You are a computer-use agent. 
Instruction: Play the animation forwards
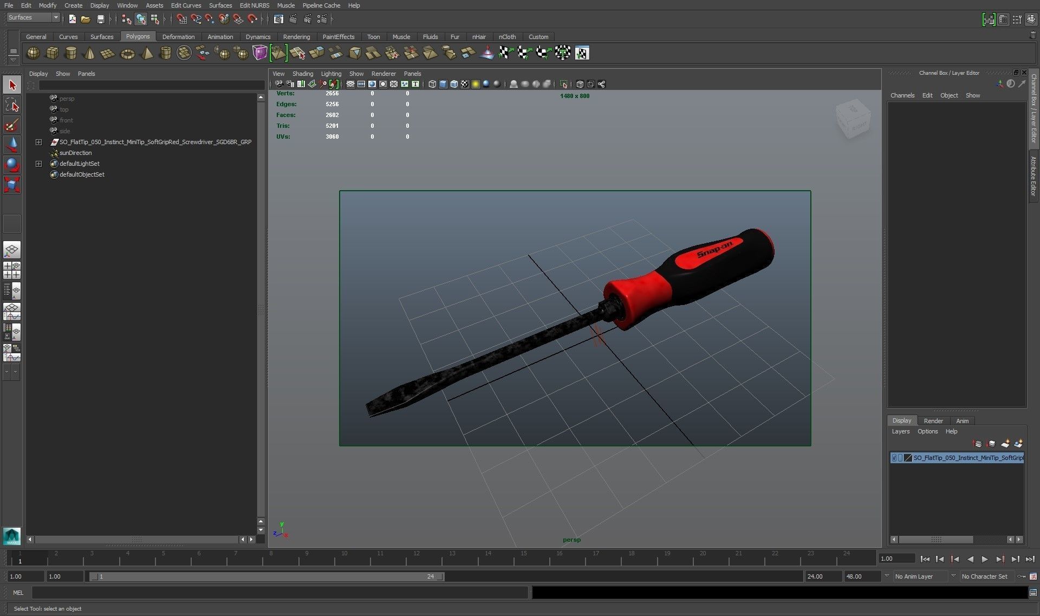point(985,559)
